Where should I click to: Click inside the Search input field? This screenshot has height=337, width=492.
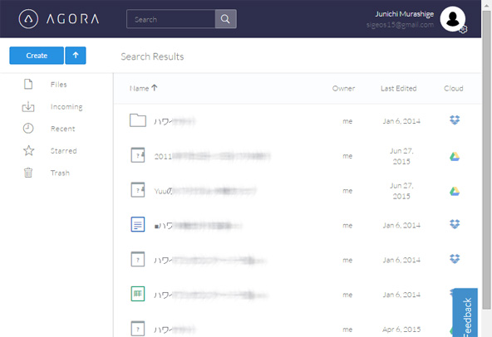point(170,19)
